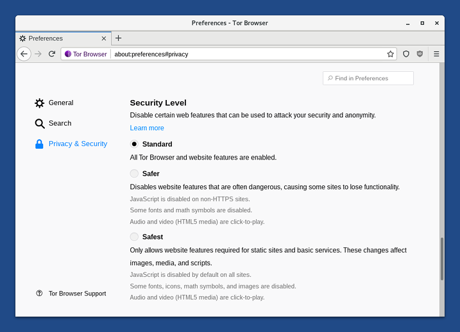This screenshot has height=332, width=460.
Task: Close the Preferences tab
Action: point(103,38)
